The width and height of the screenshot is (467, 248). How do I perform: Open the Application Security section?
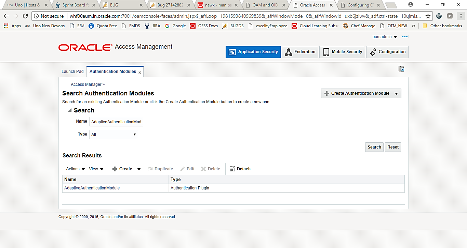pyautogui.click(x=253, y=52)
